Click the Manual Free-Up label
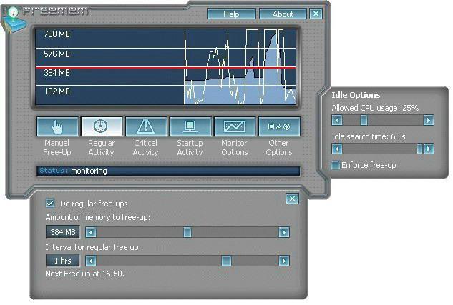Image resolution: width=453 pixels, height=305 pixels. coord(57,148)
